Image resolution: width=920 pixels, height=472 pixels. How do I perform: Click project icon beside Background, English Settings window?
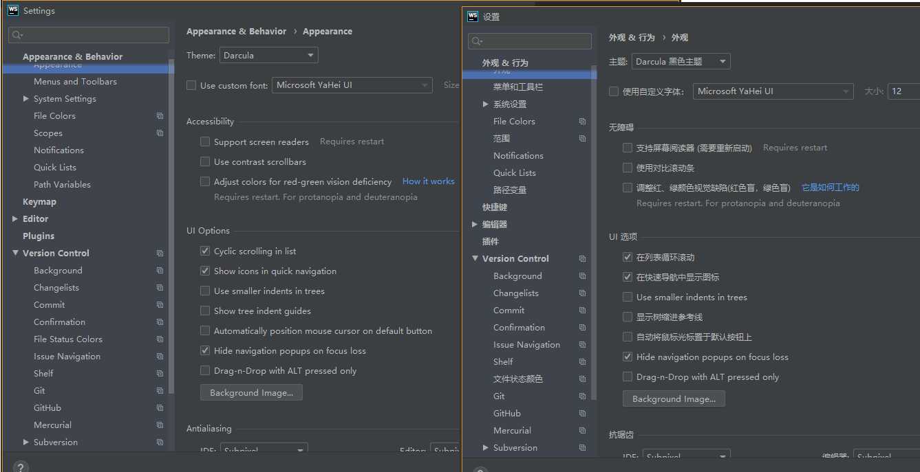coord(160,271)
